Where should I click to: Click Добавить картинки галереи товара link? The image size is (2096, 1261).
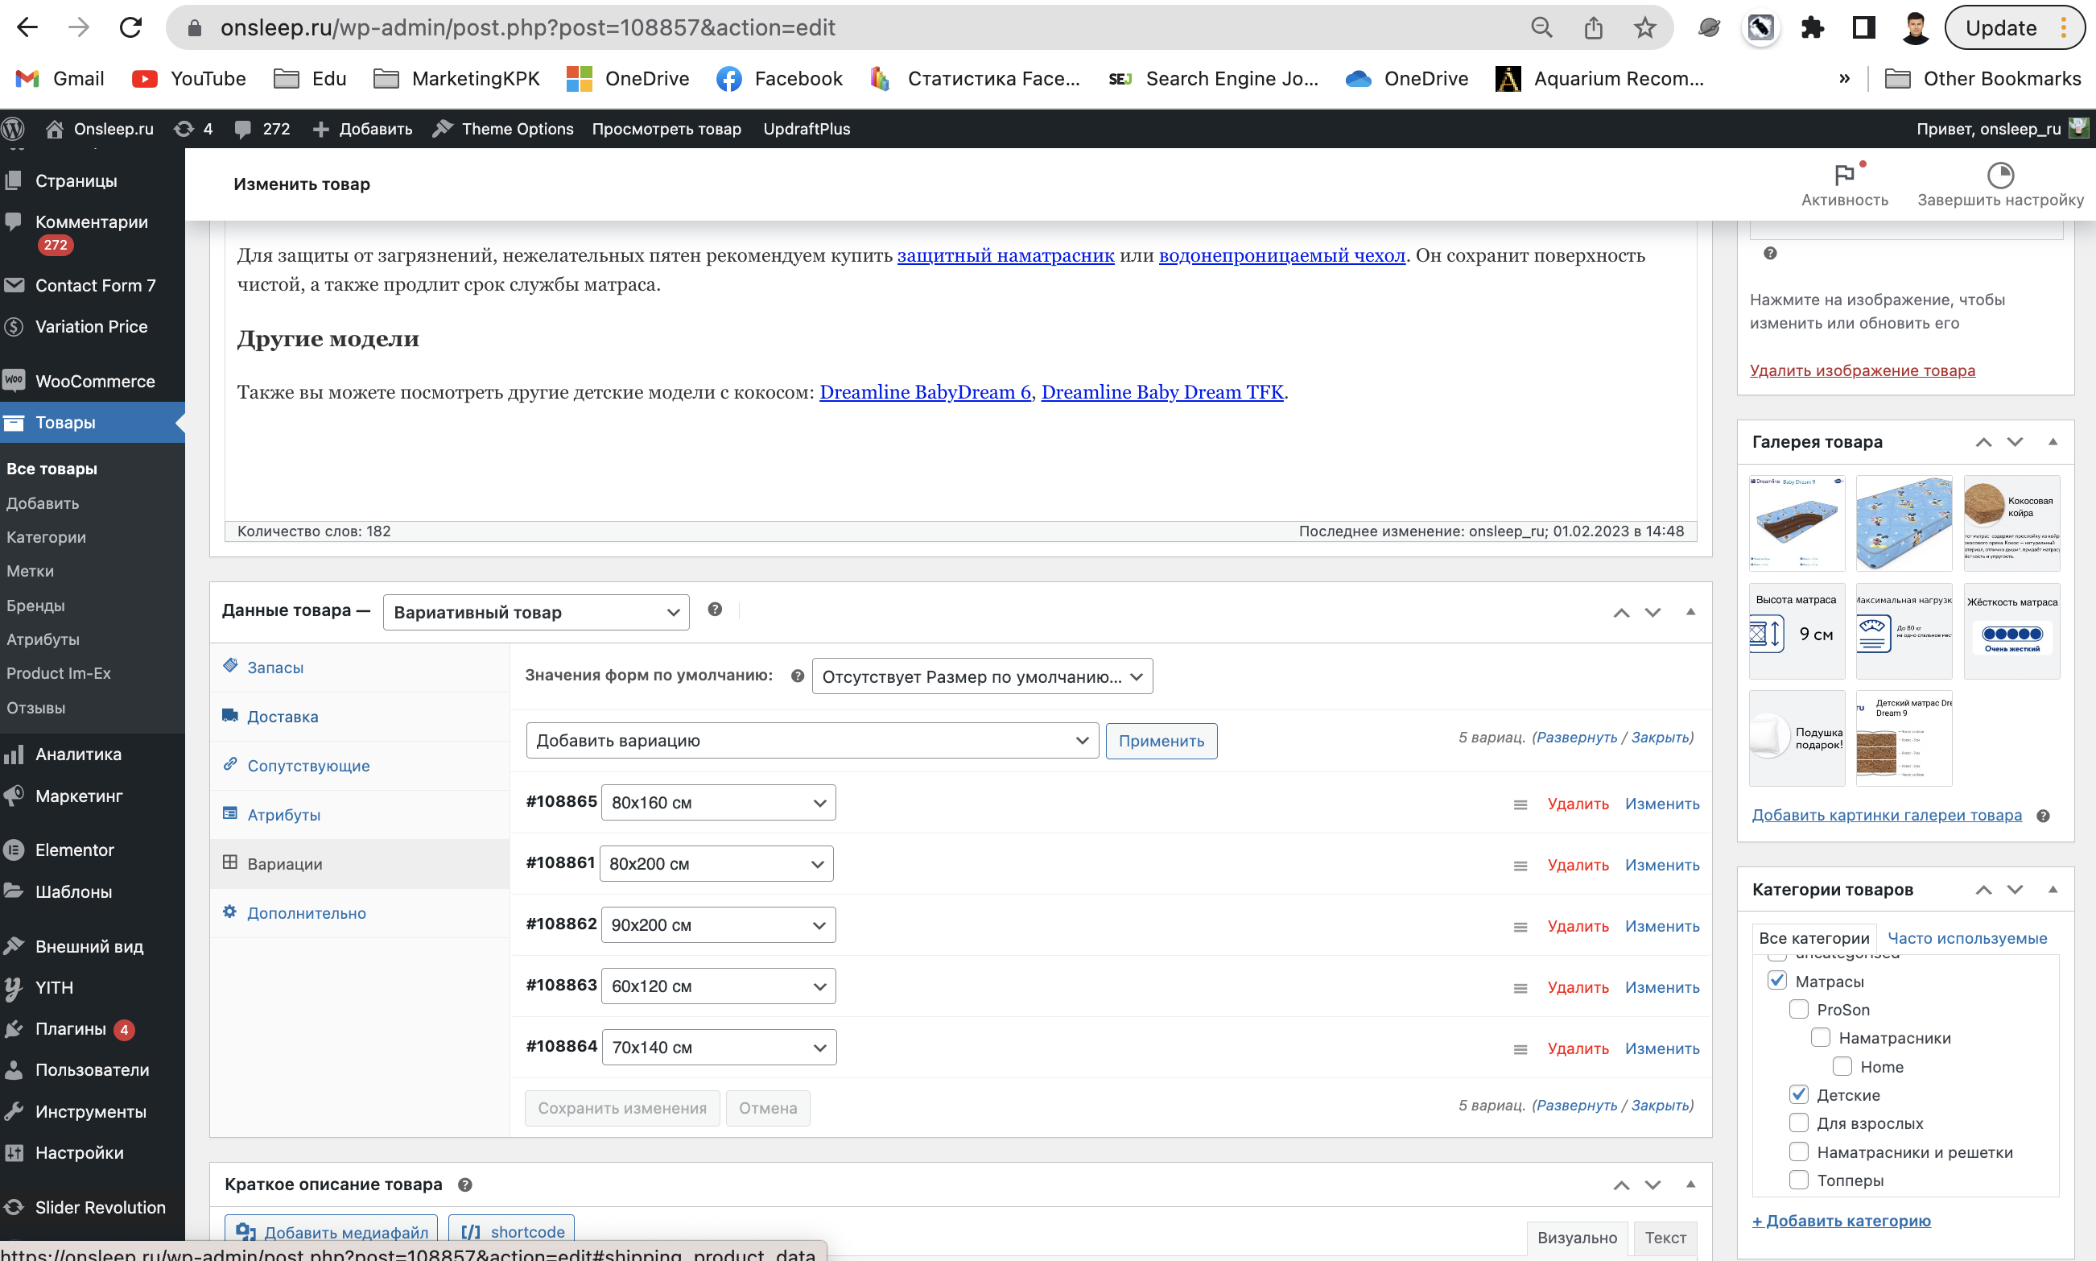1887,815
